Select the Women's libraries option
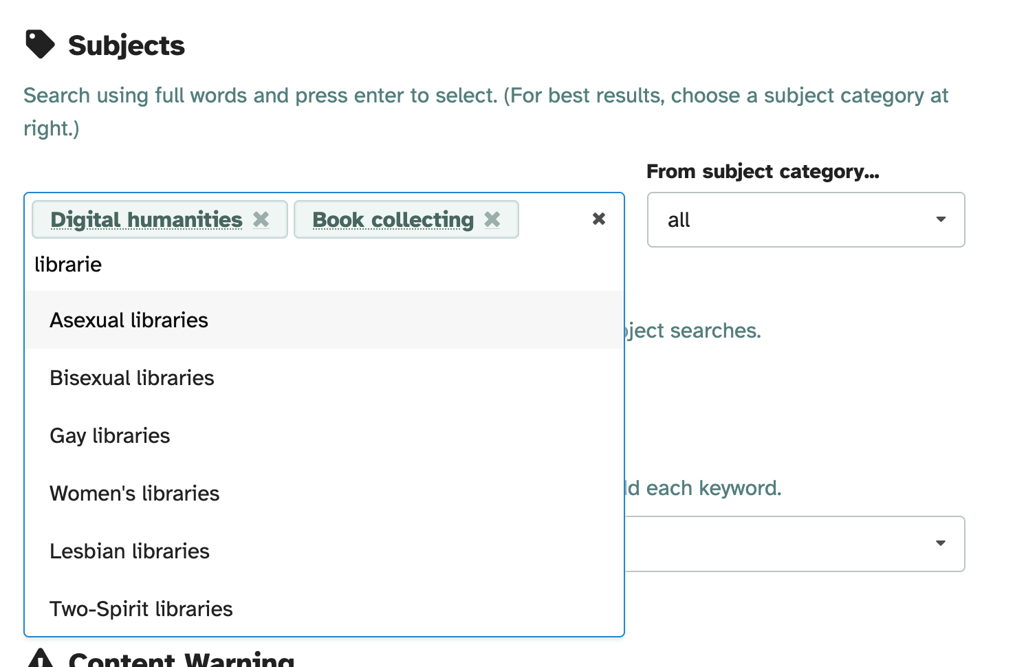The height and width of the screenshot is (667, 1015). tap(135, 494)
